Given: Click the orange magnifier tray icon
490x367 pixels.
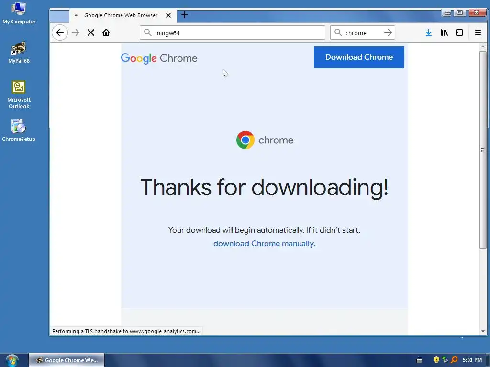Looking at the screenshot, I should 455,360.
